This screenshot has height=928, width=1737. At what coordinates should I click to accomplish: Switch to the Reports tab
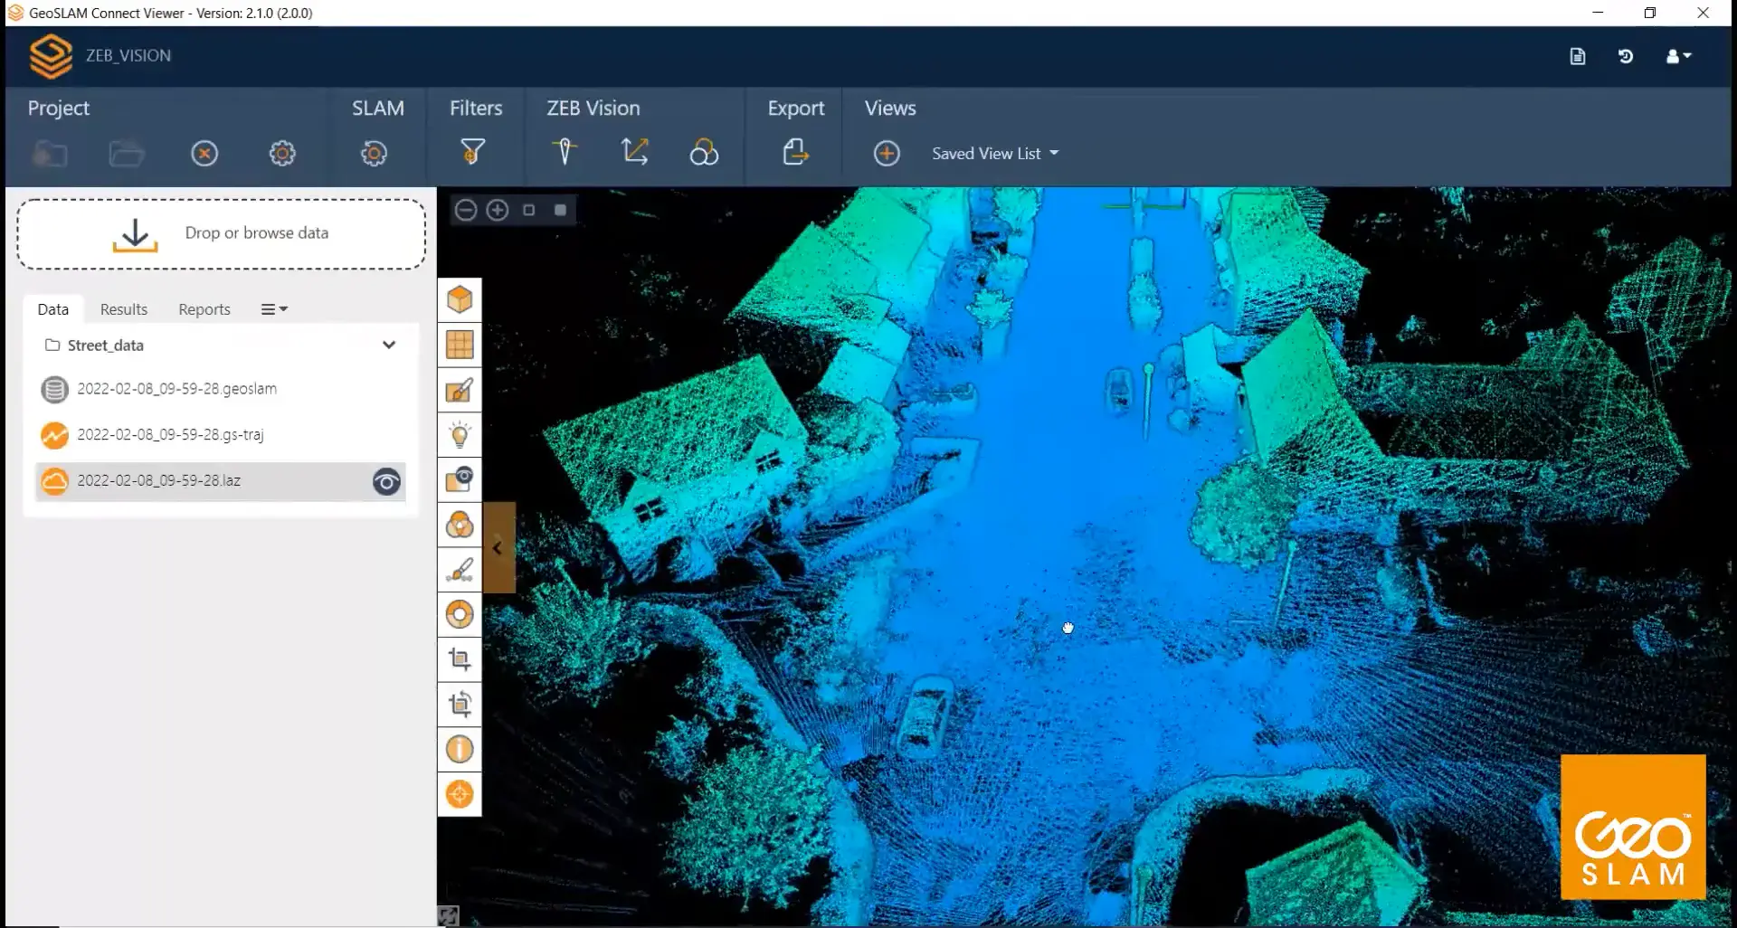pyautogui.click(x=204, y=309)
